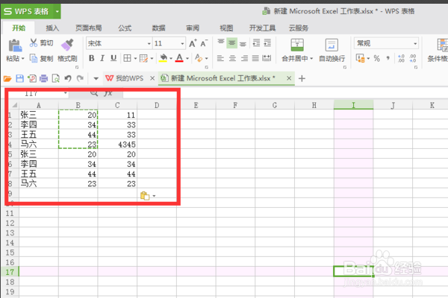Toggle bold formatting
The width and height of the screenshot is (448, 298).
(x=91, y=58)
